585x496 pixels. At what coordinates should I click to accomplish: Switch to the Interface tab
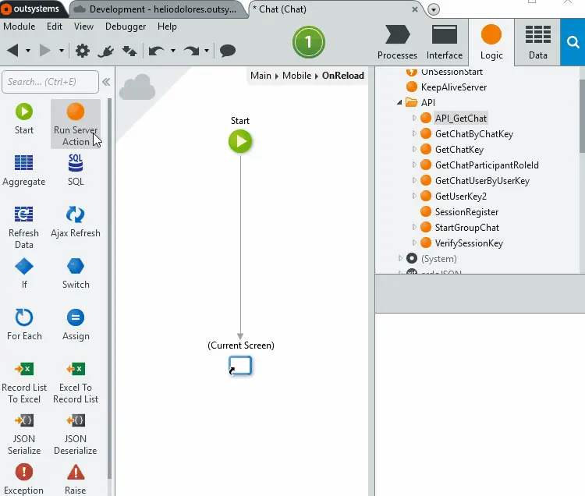click(x=445, y=42)
